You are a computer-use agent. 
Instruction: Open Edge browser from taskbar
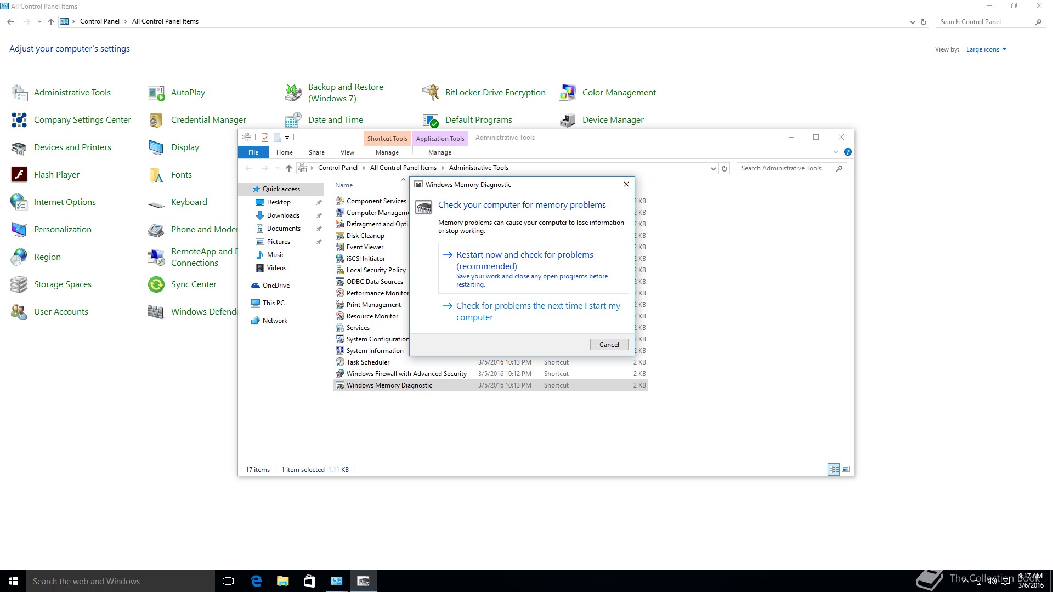[256, 581]
